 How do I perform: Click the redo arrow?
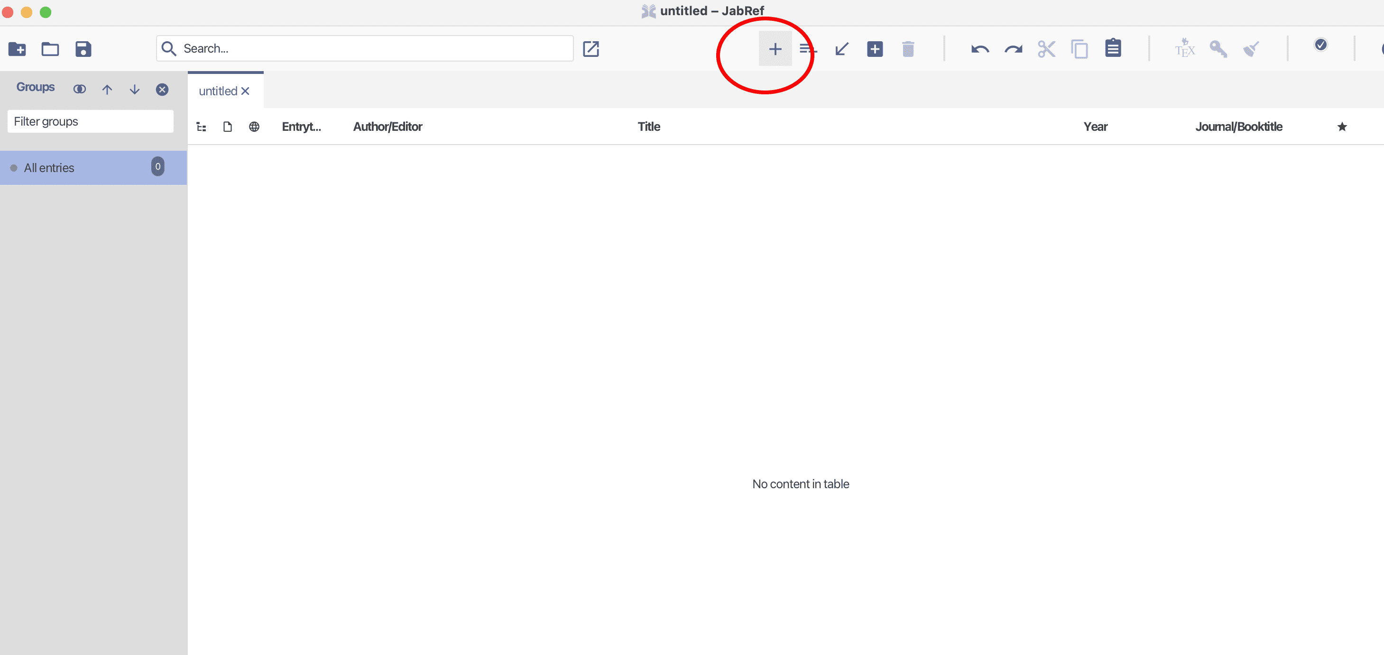tap(1013, 49)
